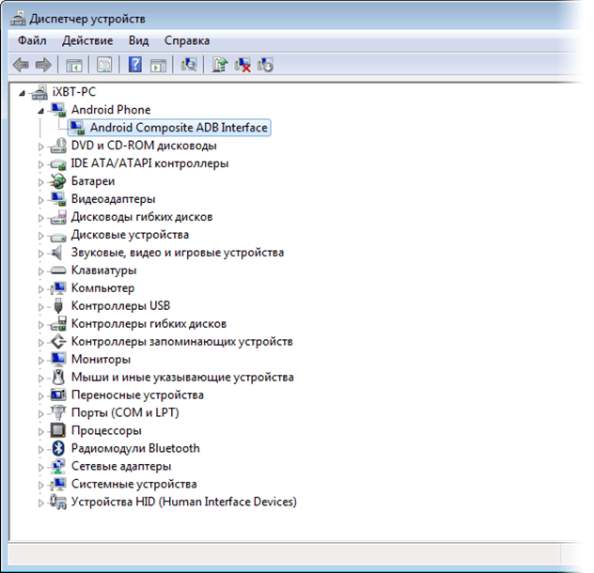Click the Контроллеры USB plug icon

[58, 305]
